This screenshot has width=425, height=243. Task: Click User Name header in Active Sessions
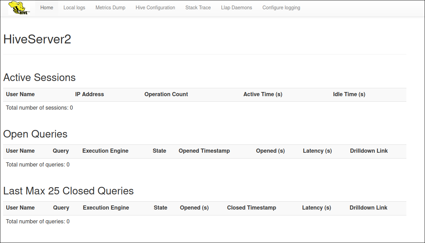click(x=20, y=94)
